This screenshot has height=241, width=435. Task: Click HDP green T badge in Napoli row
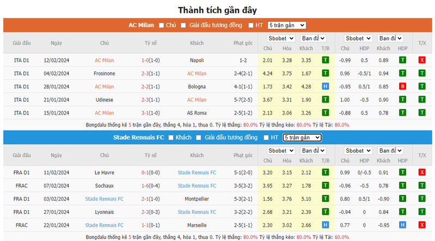coord(402,60)
